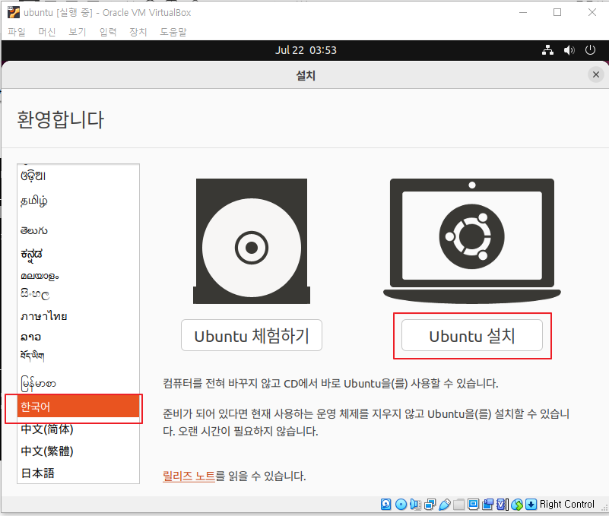Click the VirtualBox app icon in title bar
The width and height of the screenshot is (609, 516).
[13, 12]
